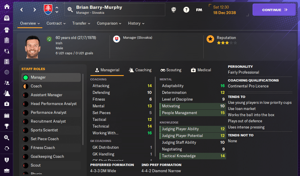The width and height of the screenshot is (300, 176).
Task: Open the Home icon in sidebar
Action: coord(7,7)
